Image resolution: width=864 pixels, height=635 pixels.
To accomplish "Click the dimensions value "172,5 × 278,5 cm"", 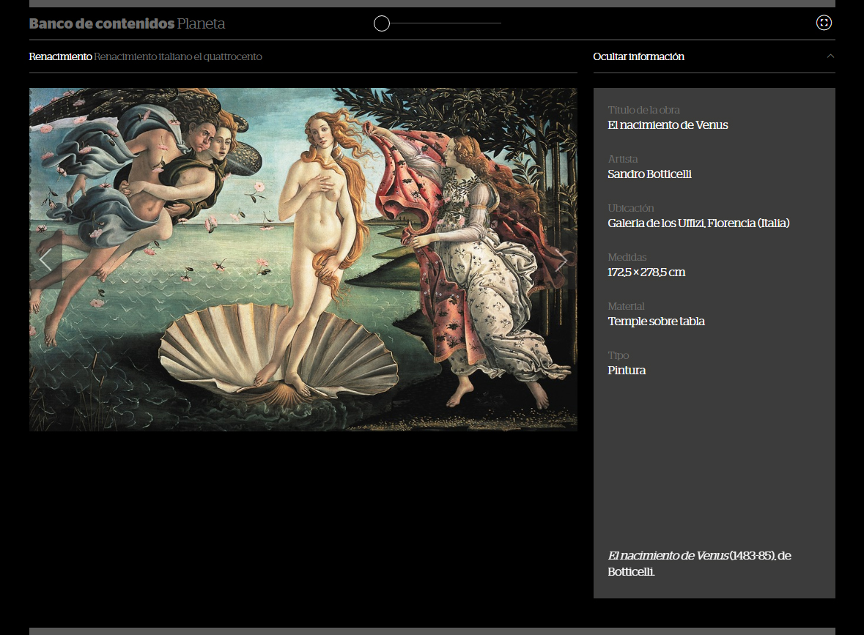I will click(x=646, y=272).
